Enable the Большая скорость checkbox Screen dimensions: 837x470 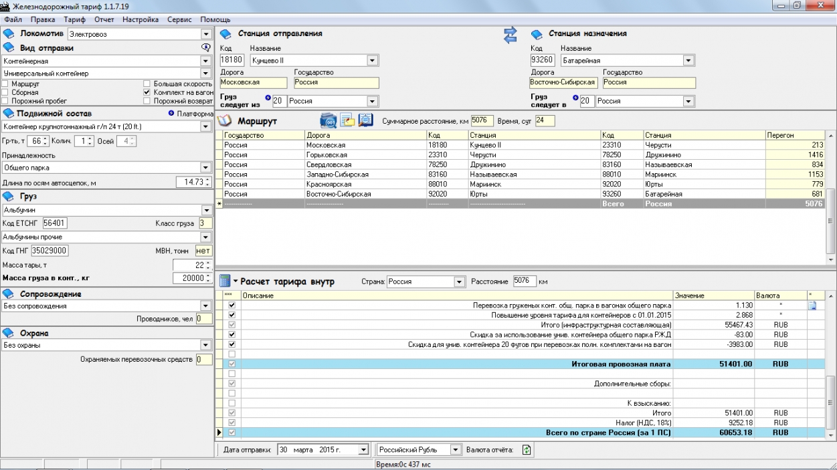click(x=148, y=84)
